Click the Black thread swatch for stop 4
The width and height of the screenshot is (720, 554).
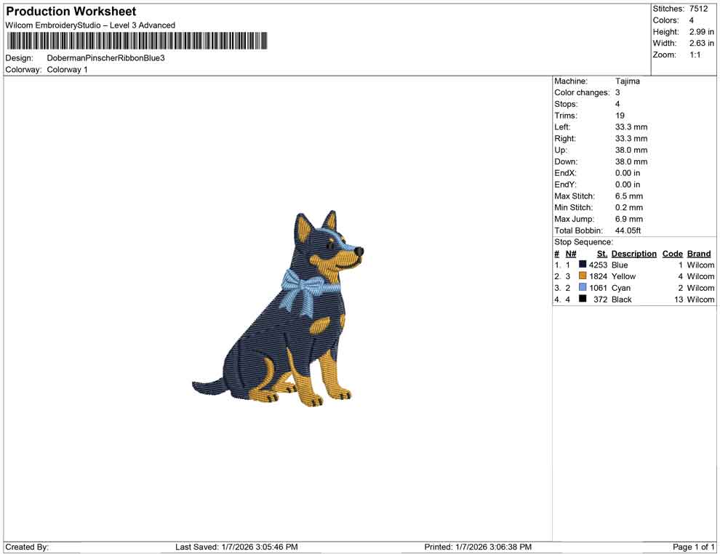581,300
